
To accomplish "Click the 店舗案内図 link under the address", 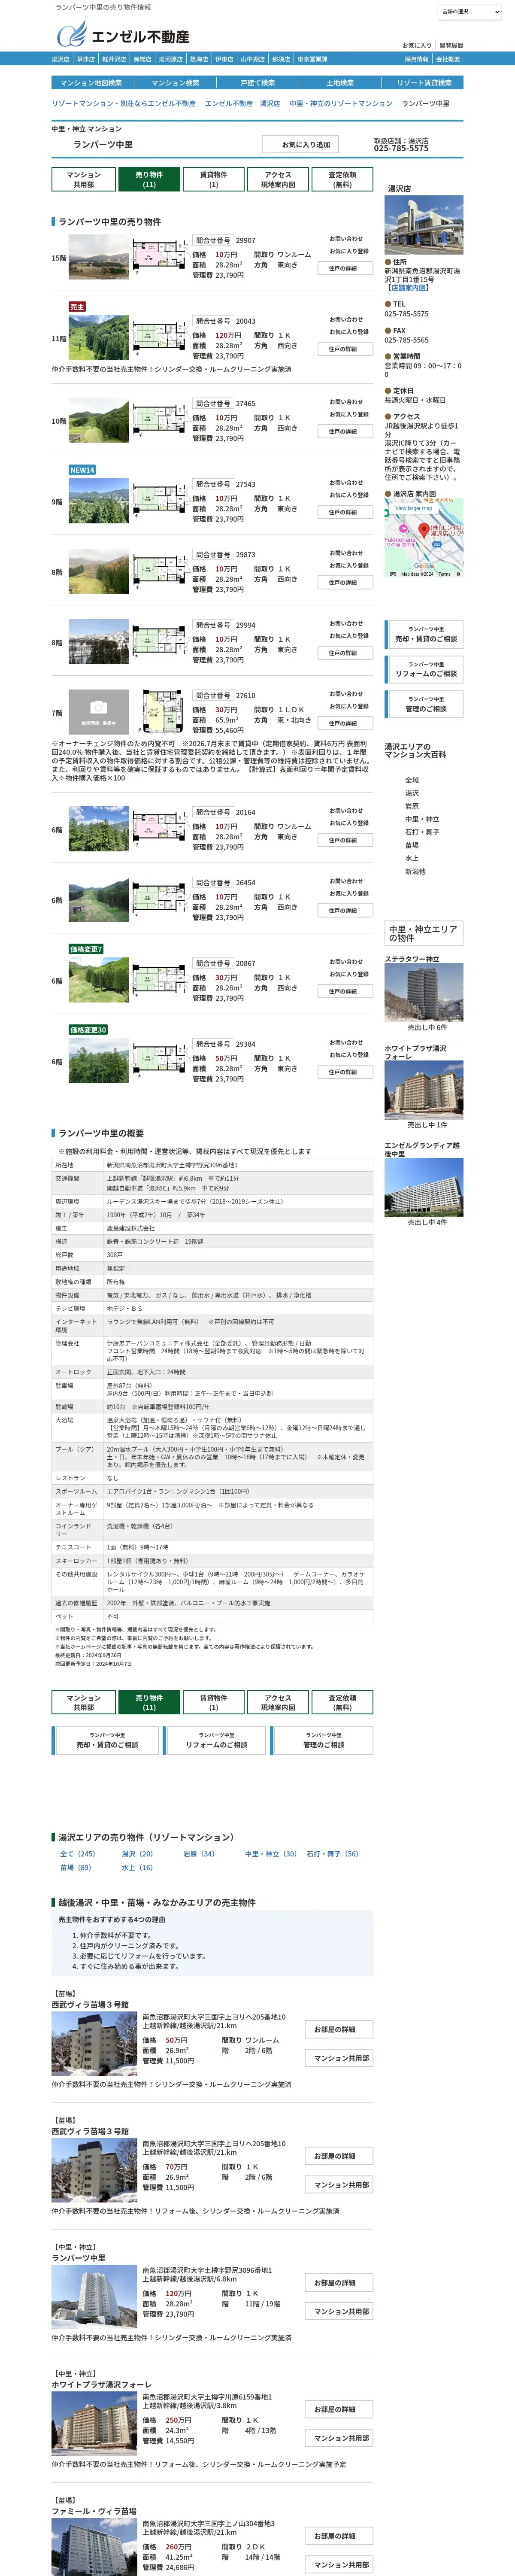I will point(408,288).
